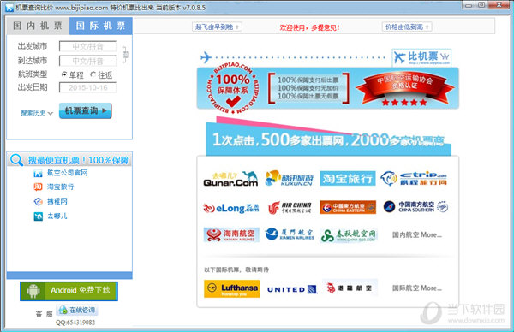The width and height of the screenshot is (514, 332).
Task: Click the Android 免费下载 button
Action: click(69, 291)
